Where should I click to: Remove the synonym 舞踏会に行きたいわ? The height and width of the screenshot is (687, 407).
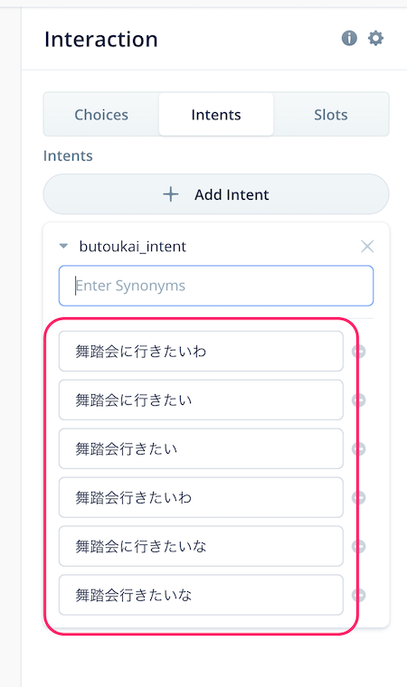[359, 352]
